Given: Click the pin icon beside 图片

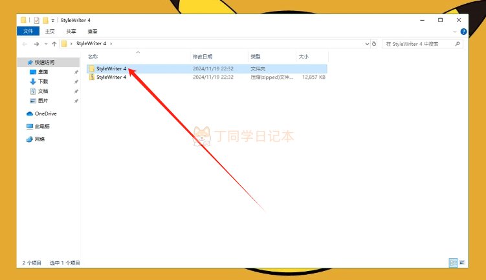Looking at the screenshot, I should click(x=76, y=101).
